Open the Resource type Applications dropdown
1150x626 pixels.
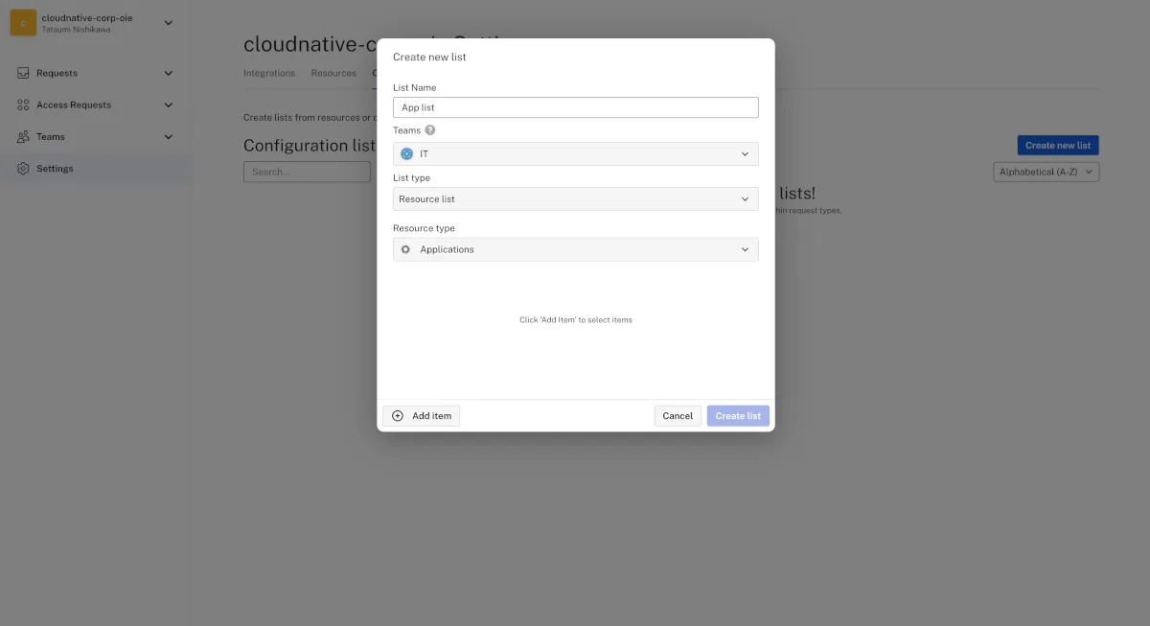(x=575, y=249)
